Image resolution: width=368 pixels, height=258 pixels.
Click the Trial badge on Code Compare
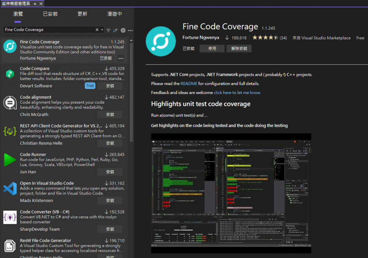click(x=90, y=86)
